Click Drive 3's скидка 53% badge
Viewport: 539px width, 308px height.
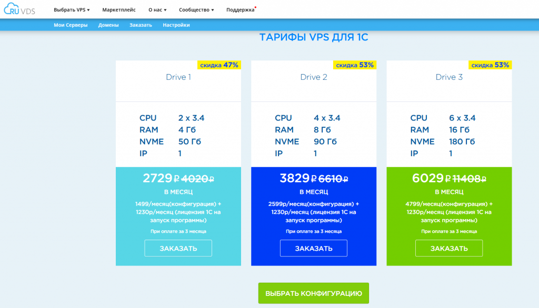click(x=490, y=65)
